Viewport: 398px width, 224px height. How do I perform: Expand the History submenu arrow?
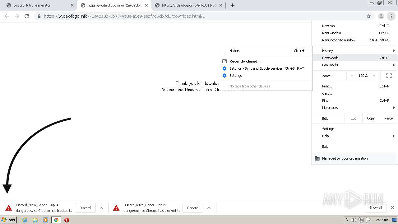click(394, 51)
